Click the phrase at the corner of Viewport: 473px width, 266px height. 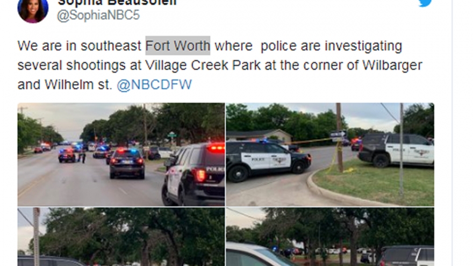coord(311,66)
